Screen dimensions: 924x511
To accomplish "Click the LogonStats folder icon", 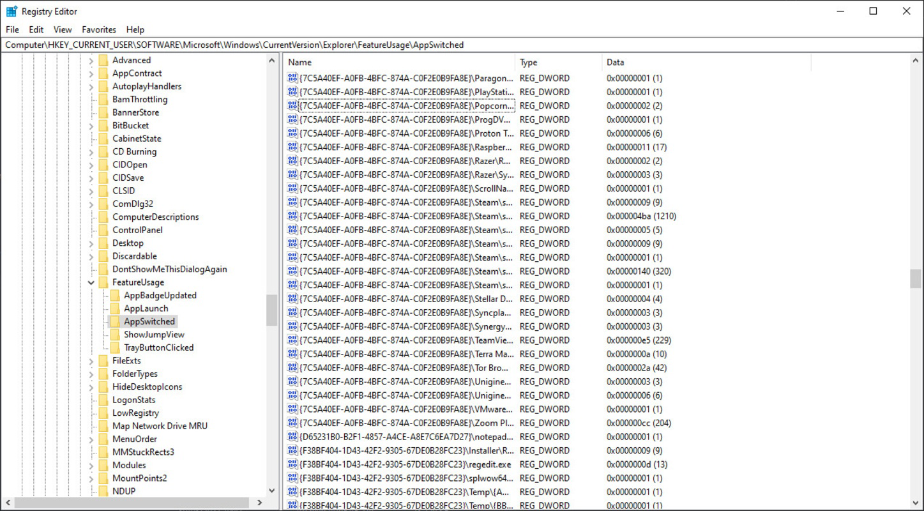I will point(103,400).
